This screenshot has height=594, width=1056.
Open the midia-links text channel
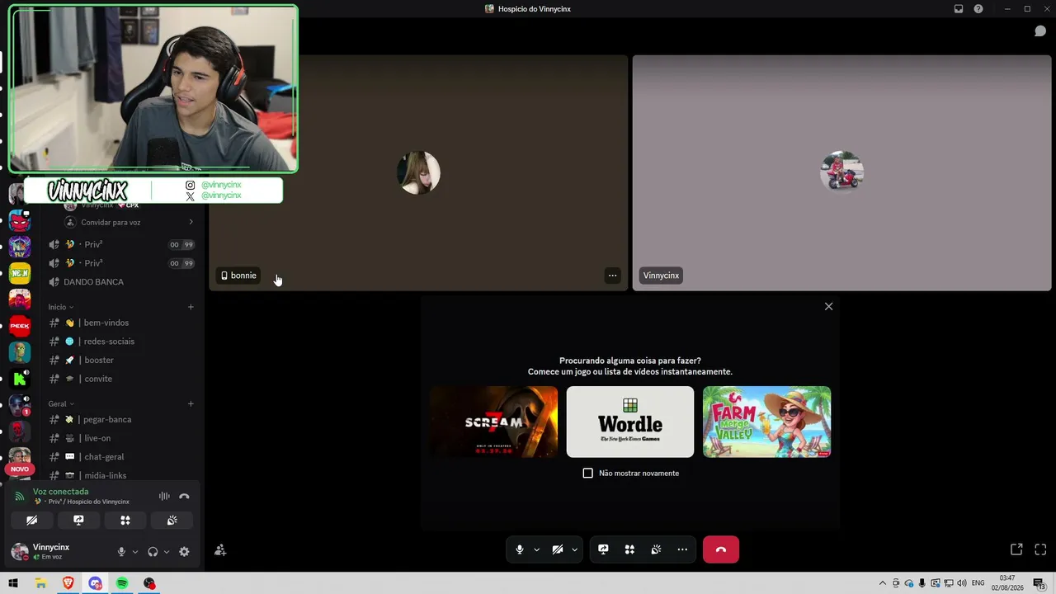pyautogui.click(x=120, y=475)
